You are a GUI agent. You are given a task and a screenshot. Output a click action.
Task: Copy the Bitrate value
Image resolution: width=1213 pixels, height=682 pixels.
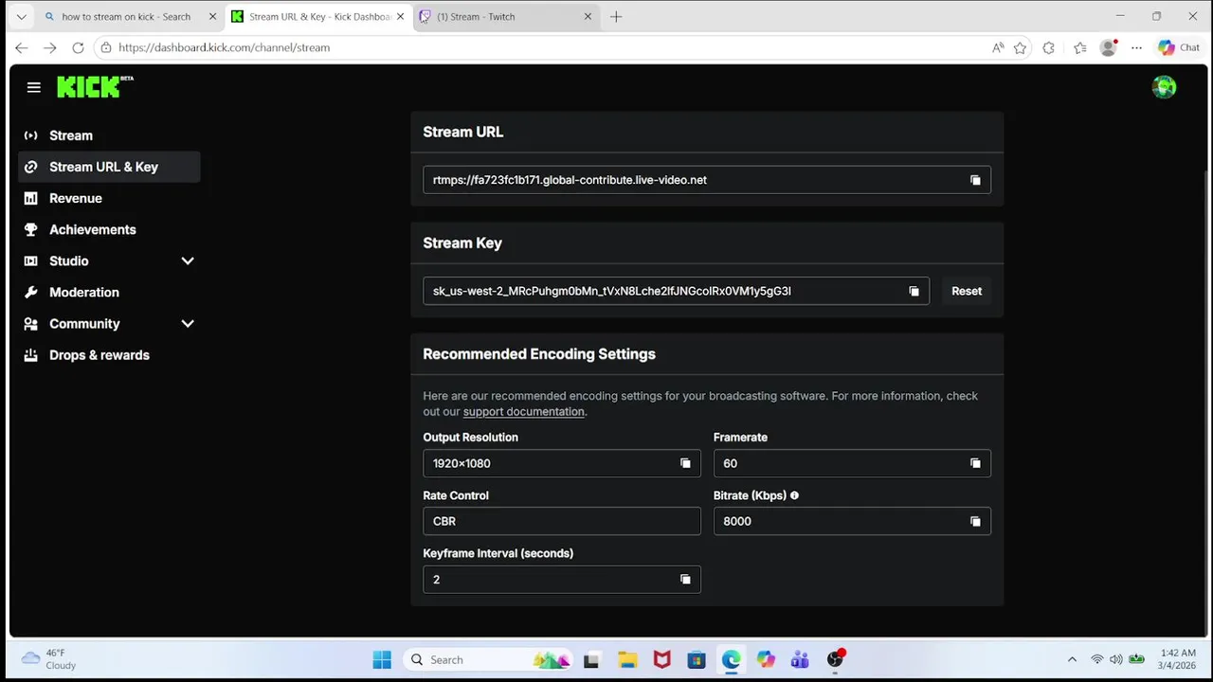(x=975, y=521)
